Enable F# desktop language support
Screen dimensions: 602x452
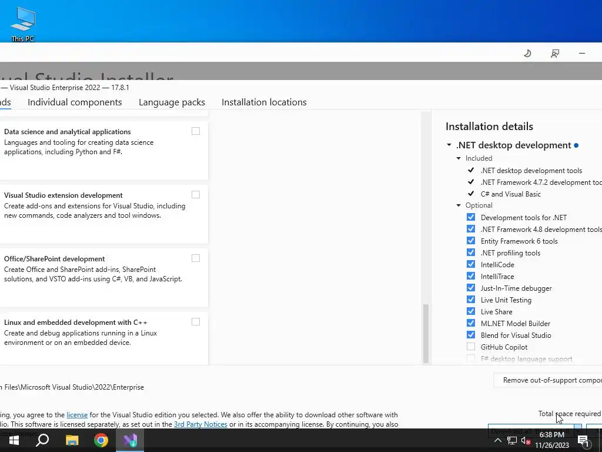click(471, 358)
